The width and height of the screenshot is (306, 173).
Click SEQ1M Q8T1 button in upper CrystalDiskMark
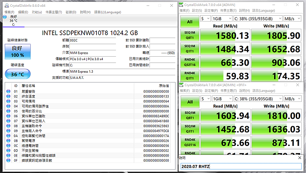(190, 35)
